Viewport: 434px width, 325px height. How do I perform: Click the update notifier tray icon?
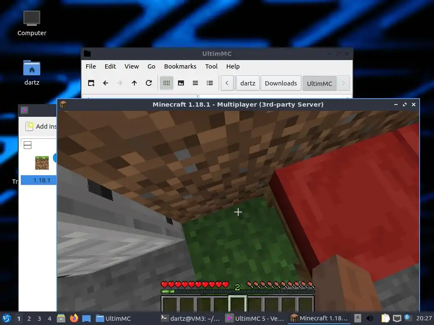click(407, 317)
